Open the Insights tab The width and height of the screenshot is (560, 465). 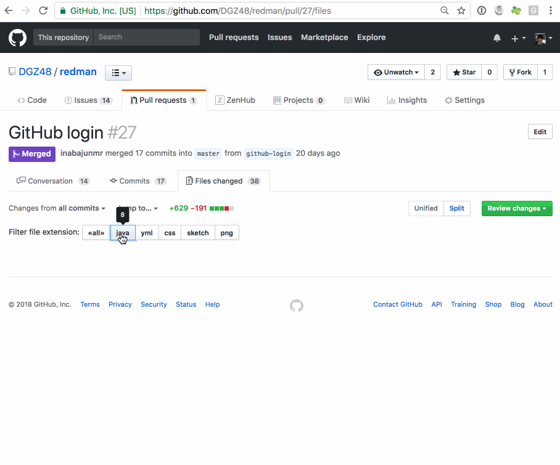point(407,100)
